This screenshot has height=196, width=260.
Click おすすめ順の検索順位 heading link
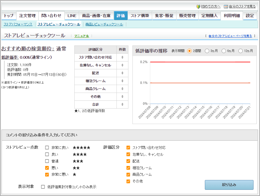click(28, 49)
